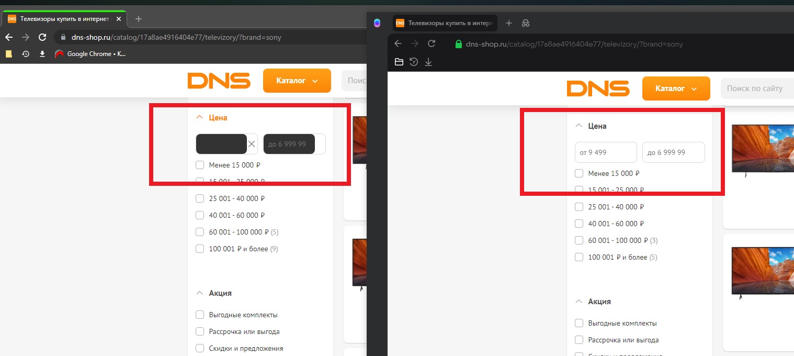Screen dimensions: 794x356
Task: Click forward arrow in the Chrome window
Action: coord(26,37)
